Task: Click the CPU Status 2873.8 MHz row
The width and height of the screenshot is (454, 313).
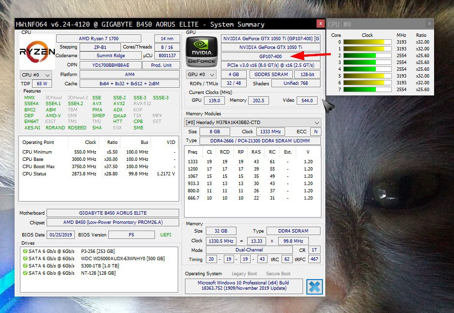Action: pyautogui.click(x=99, y=174)
